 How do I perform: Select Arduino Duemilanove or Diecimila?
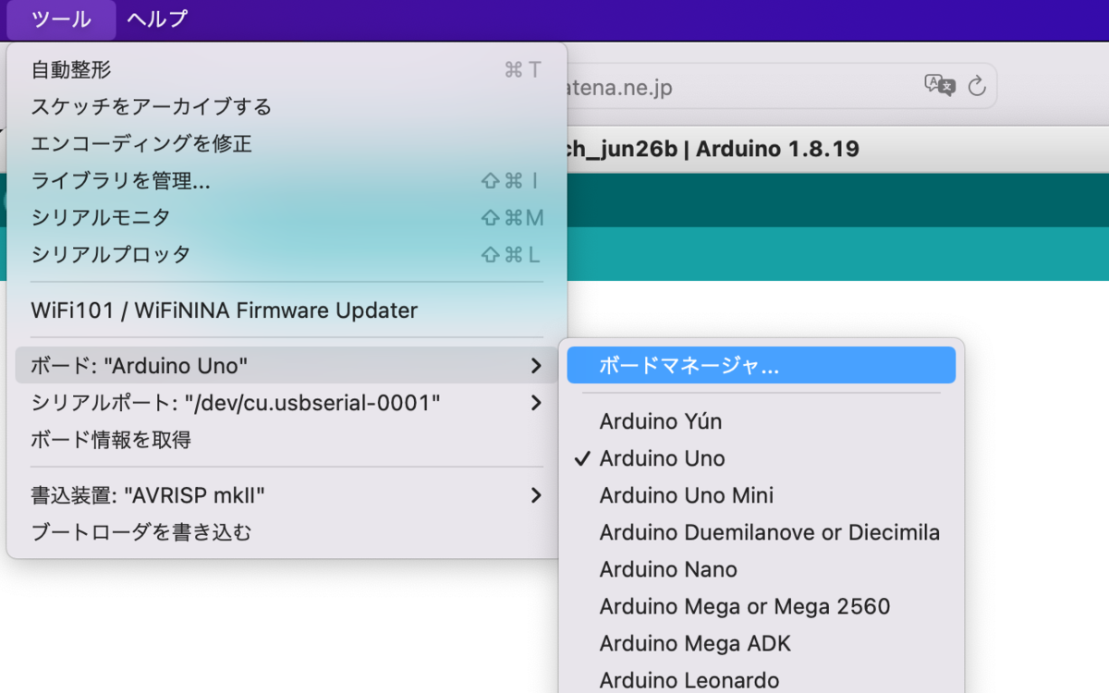point(762,532)
